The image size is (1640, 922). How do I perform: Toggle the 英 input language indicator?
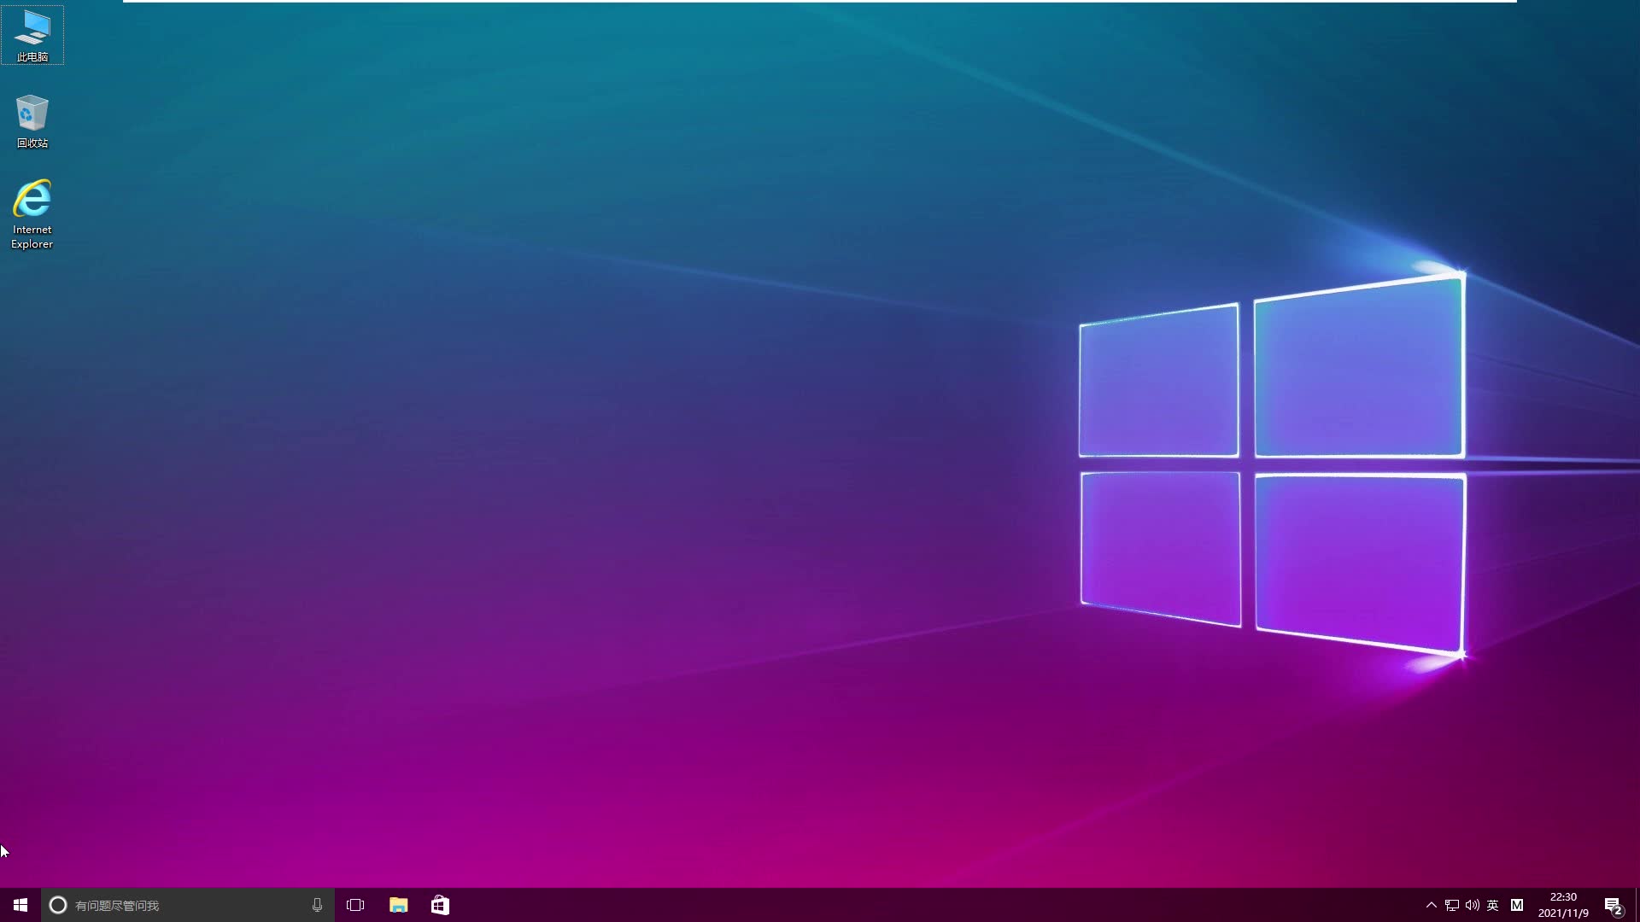(1493, 905)
